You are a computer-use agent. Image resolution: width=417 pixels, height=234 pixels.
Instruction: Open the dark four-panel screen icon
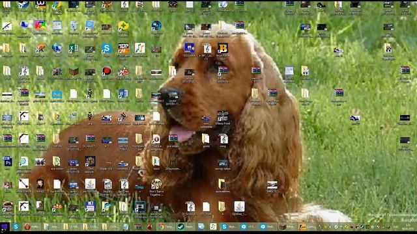pyautogui.click(x=140, y=207)
